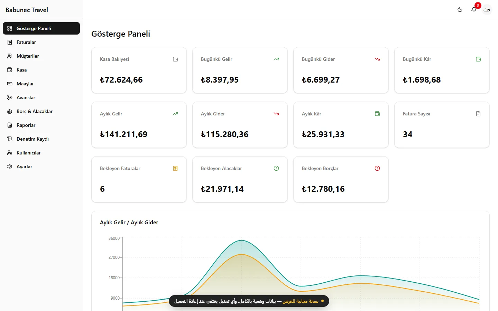Click the Faturalar sidebar invoice icon
498x311 pixels.
click(x=10, y=42)
